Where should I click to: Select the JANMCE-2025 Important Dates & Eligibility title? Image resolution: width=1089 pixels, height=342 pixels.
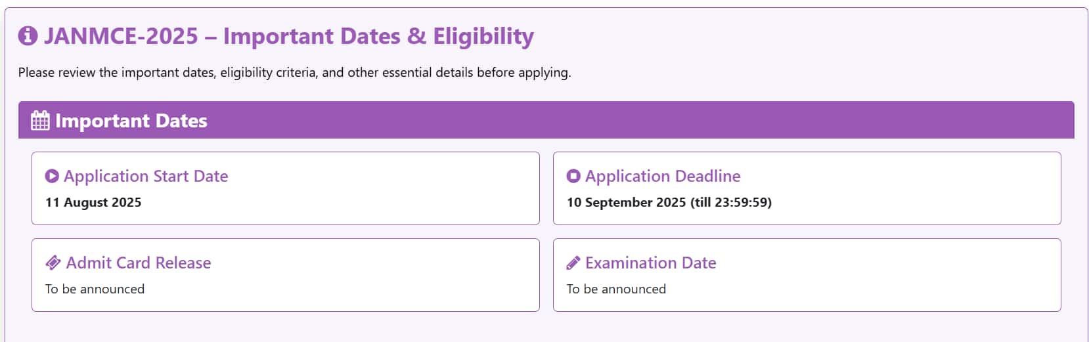coord(288,36)
